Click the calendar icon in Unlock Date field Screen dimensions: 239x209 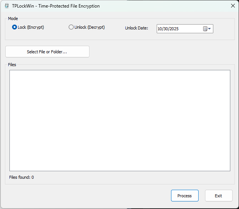pyautogui.click(x=205, y=29)
